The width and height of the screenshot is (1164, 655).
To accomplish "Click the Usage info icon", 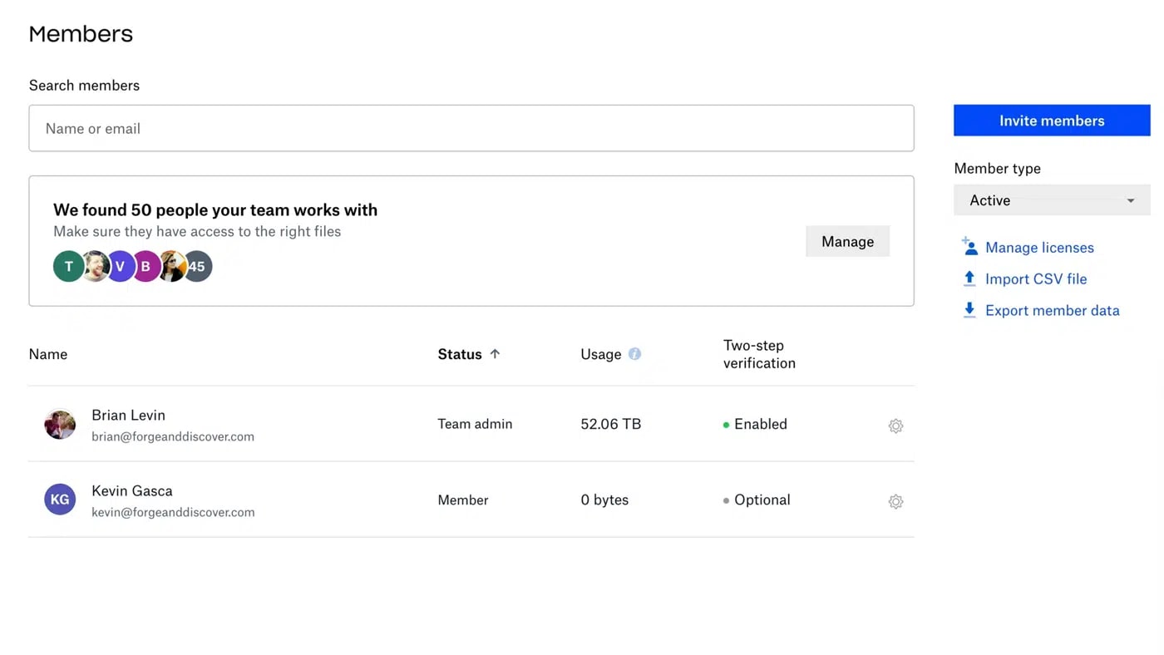I will (x=634, y=354).
